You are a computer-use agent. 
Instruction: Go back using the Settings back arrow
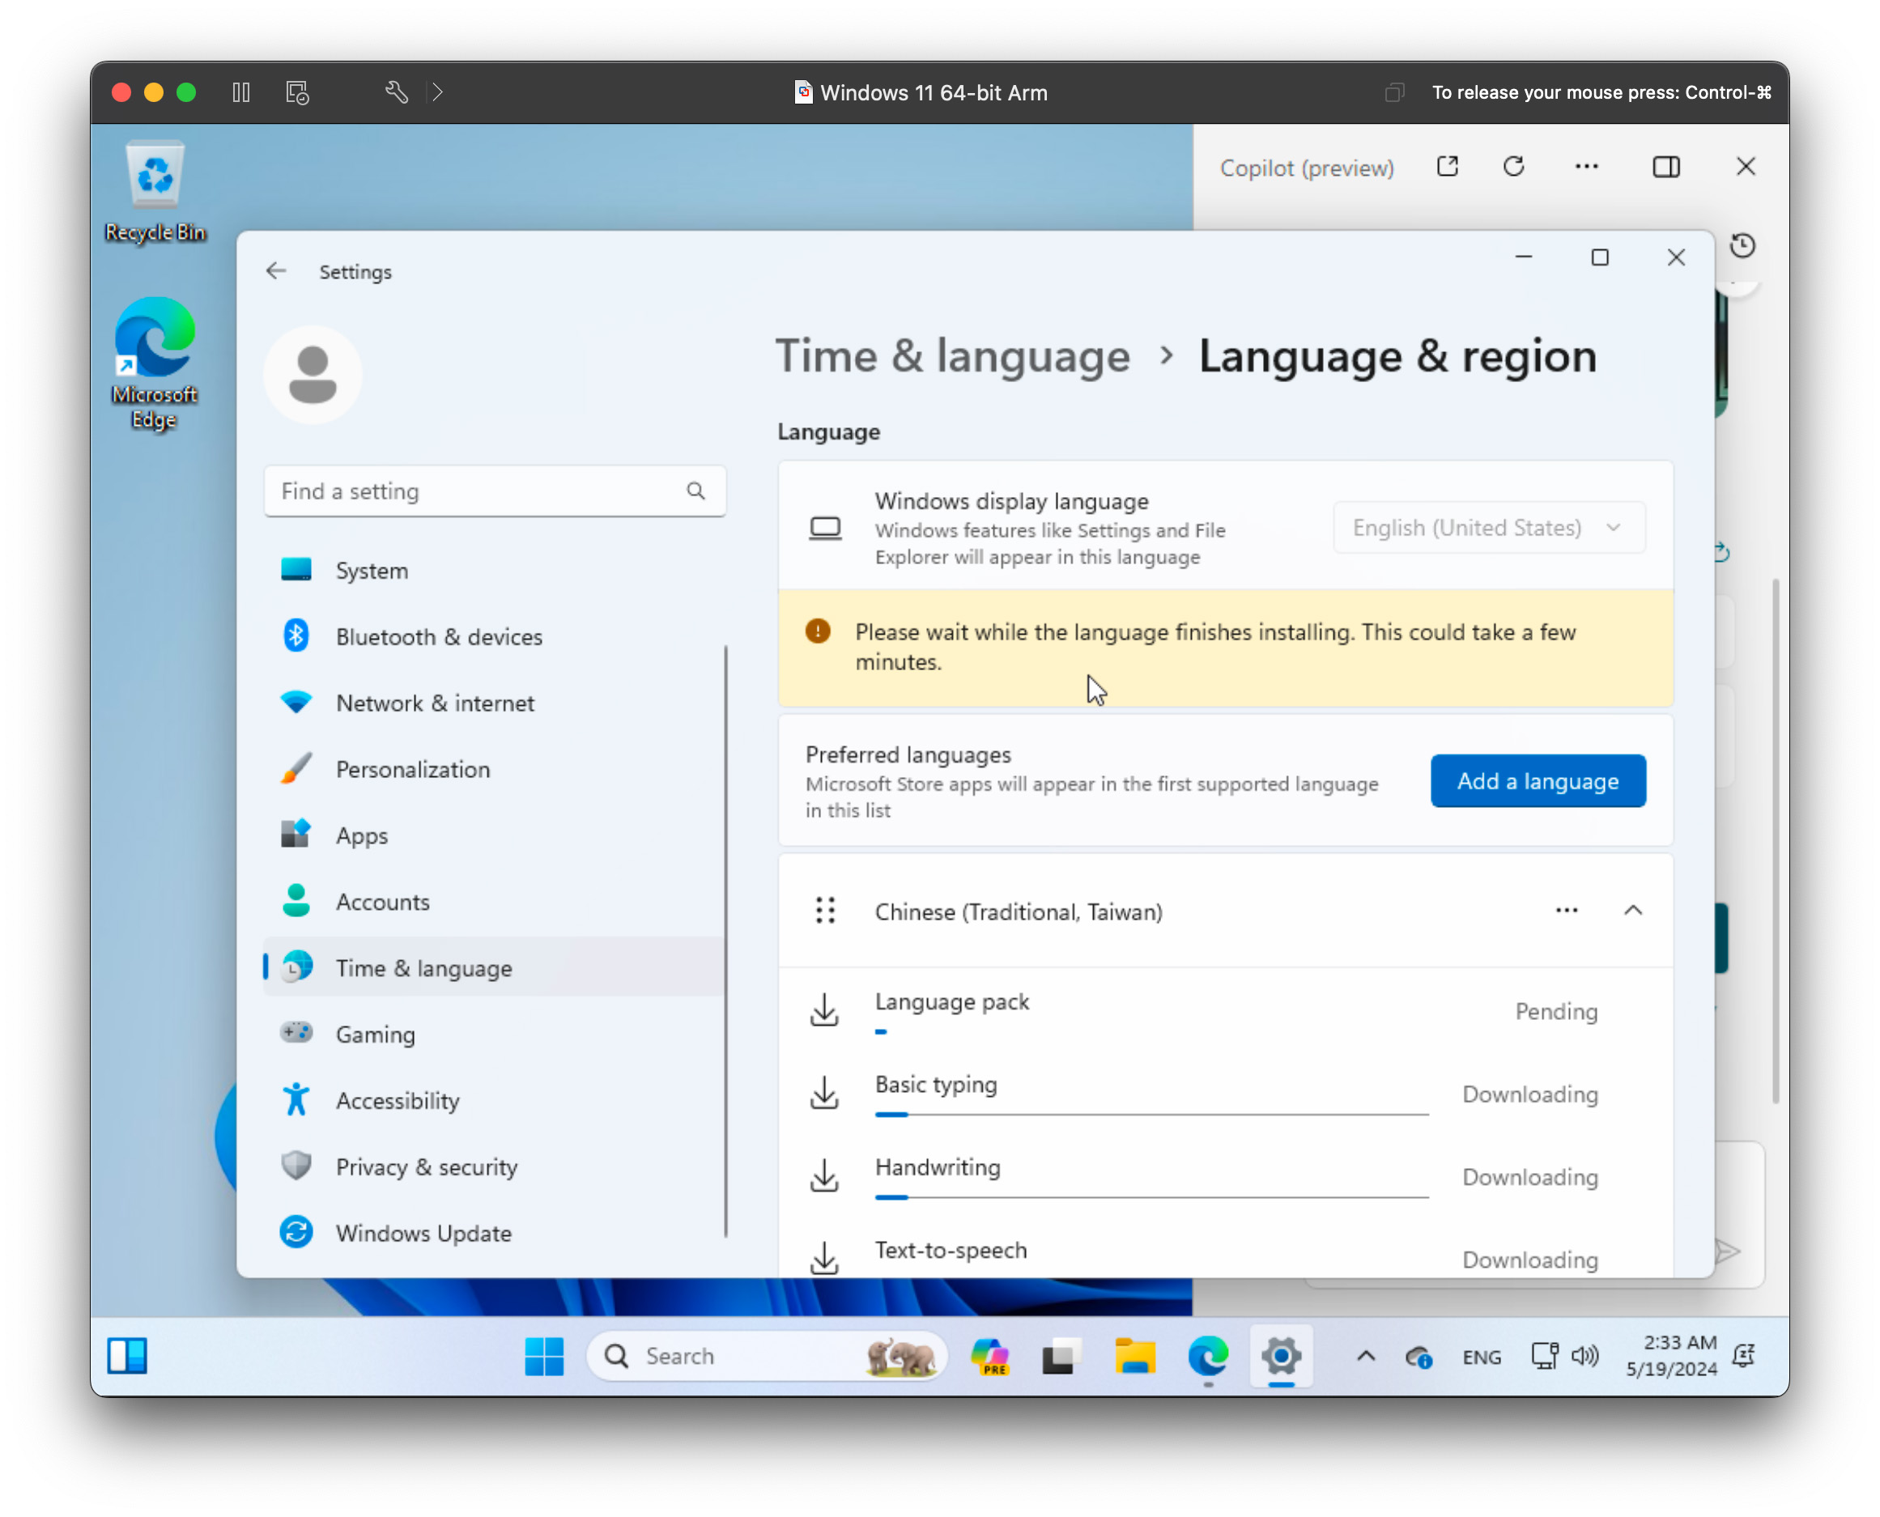tap(276, 272)
